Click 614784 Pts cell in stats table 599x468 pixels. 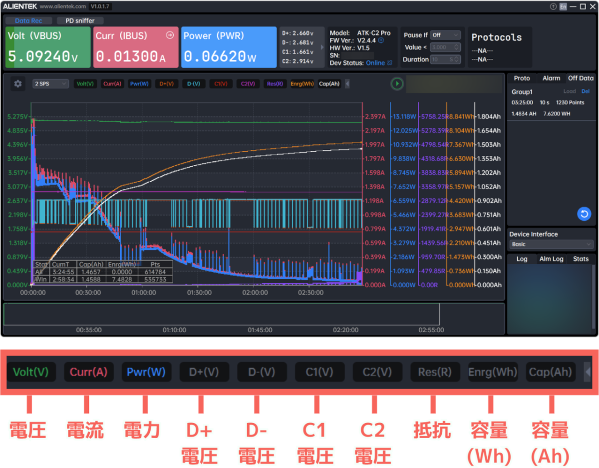pos(156,272)
